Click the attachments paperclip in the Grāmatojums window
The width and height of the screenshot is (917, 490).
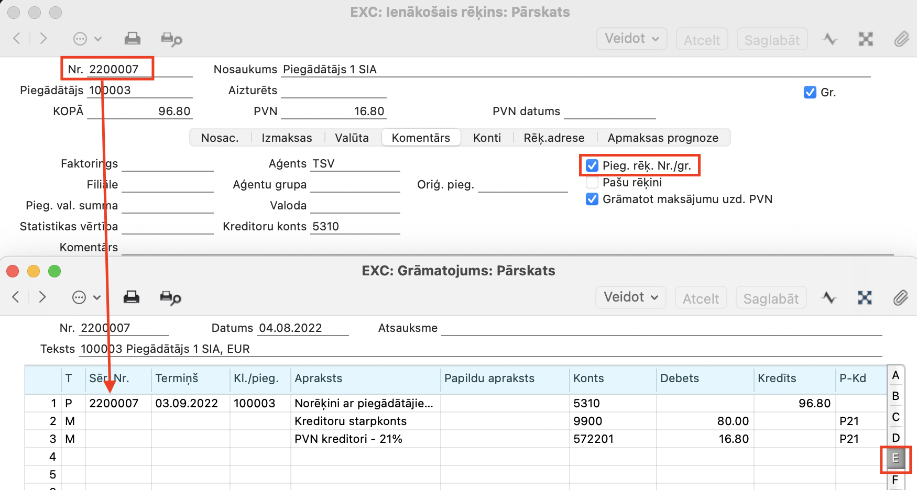click(900, 298)
